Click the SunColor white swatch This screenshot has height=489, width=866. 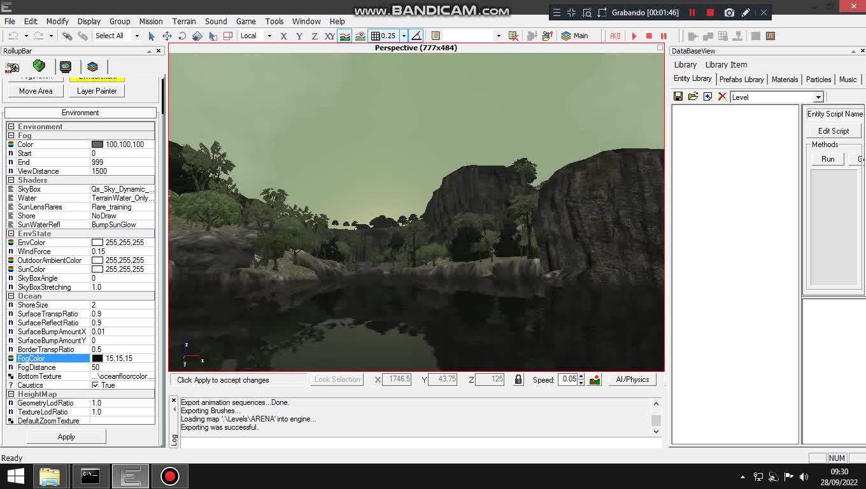97,269
